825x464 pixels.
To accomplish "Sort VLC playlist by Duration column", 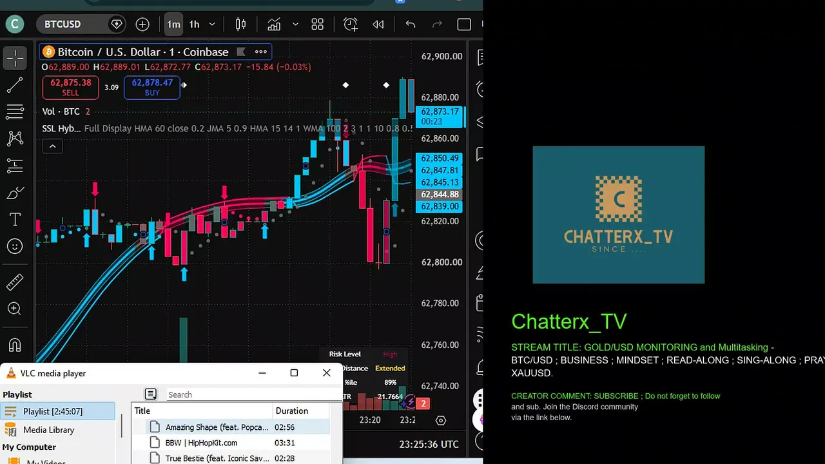I will pyautogui.click(x=301, y=411).
